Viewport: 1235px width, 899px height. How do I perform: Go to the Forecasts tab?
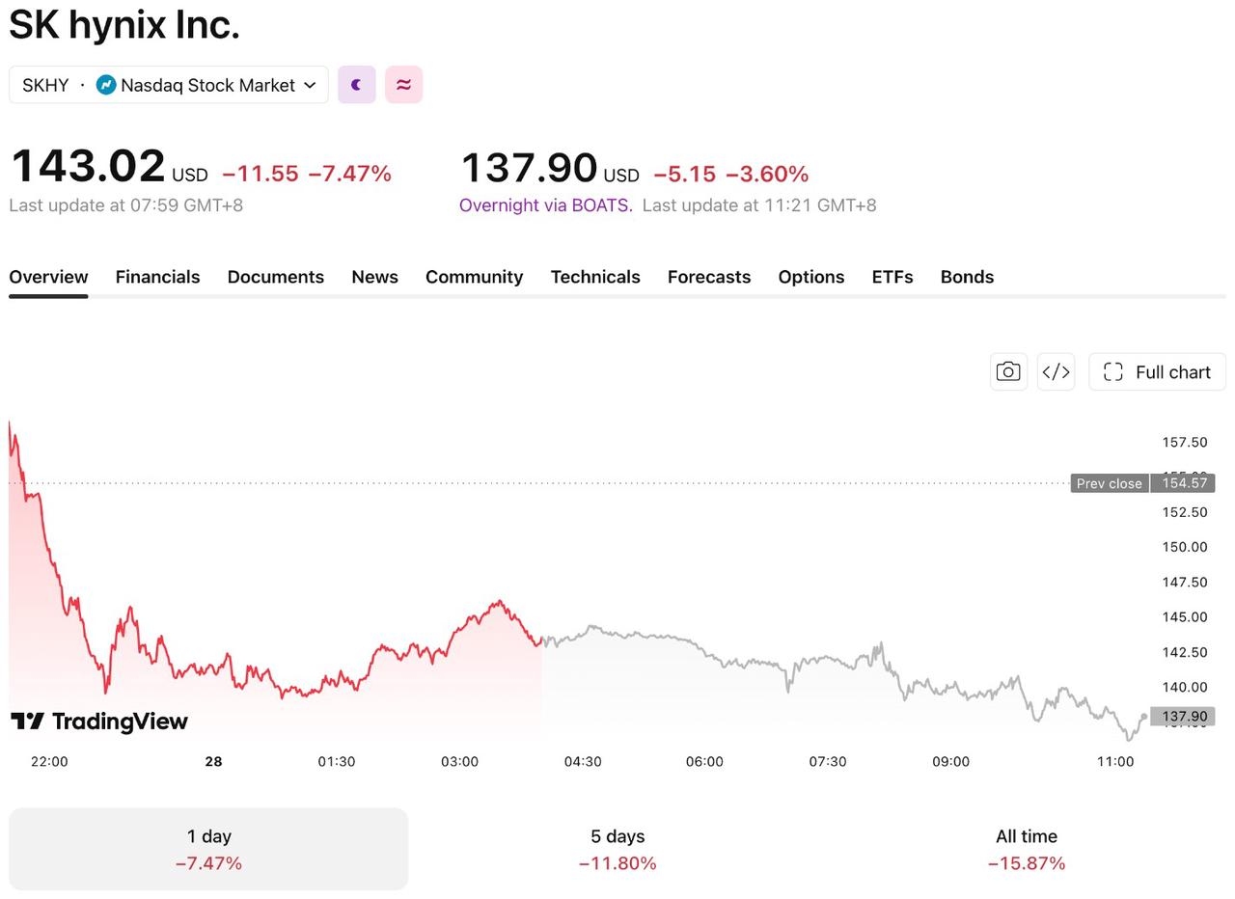(709, 277)
